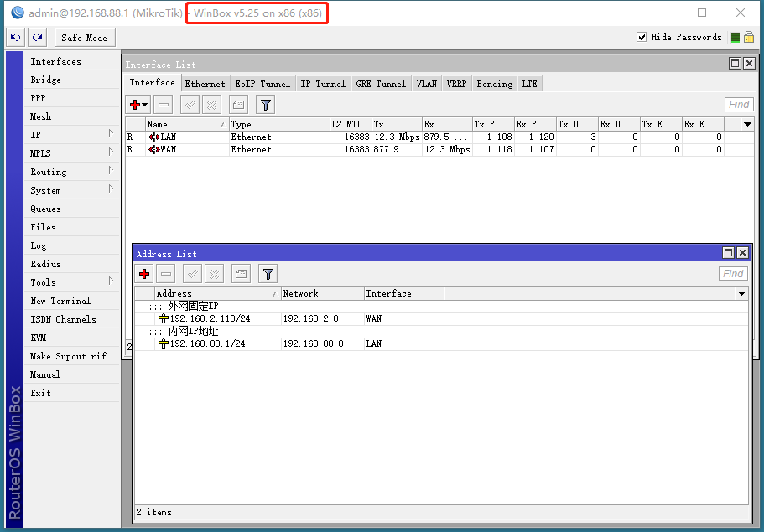Remove an address with the Address List minus

tap(166, 274)
